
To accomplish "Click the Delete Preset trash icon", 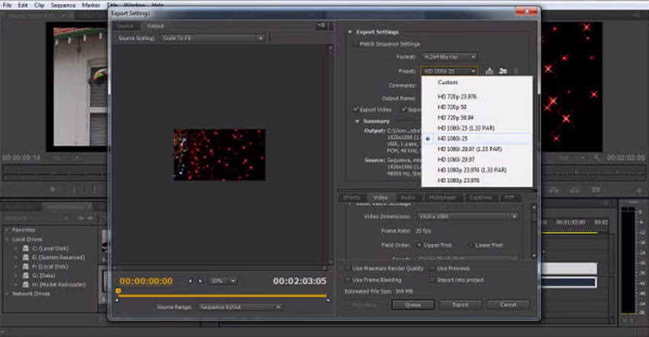I will coord(515,71).
